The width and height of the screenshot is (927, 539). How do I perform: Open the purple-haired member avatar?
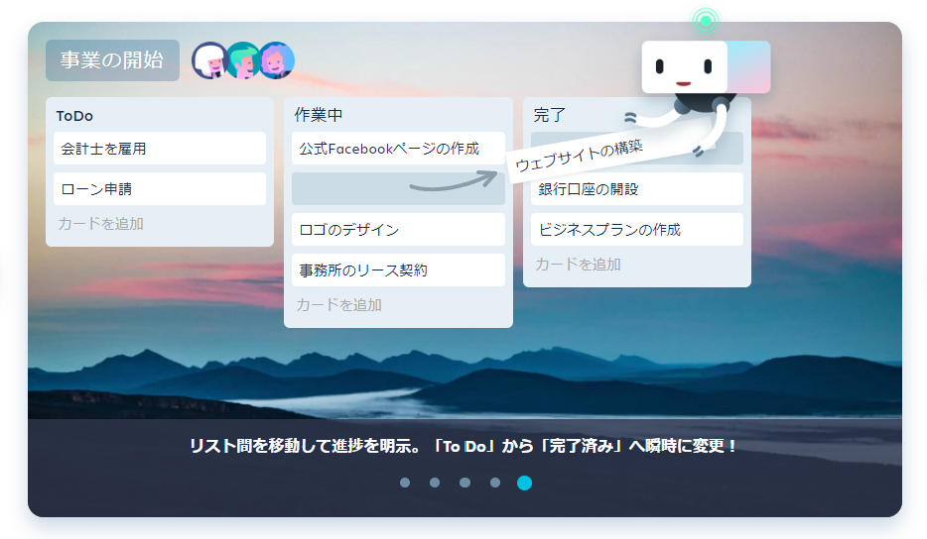[x=276, y=60]
